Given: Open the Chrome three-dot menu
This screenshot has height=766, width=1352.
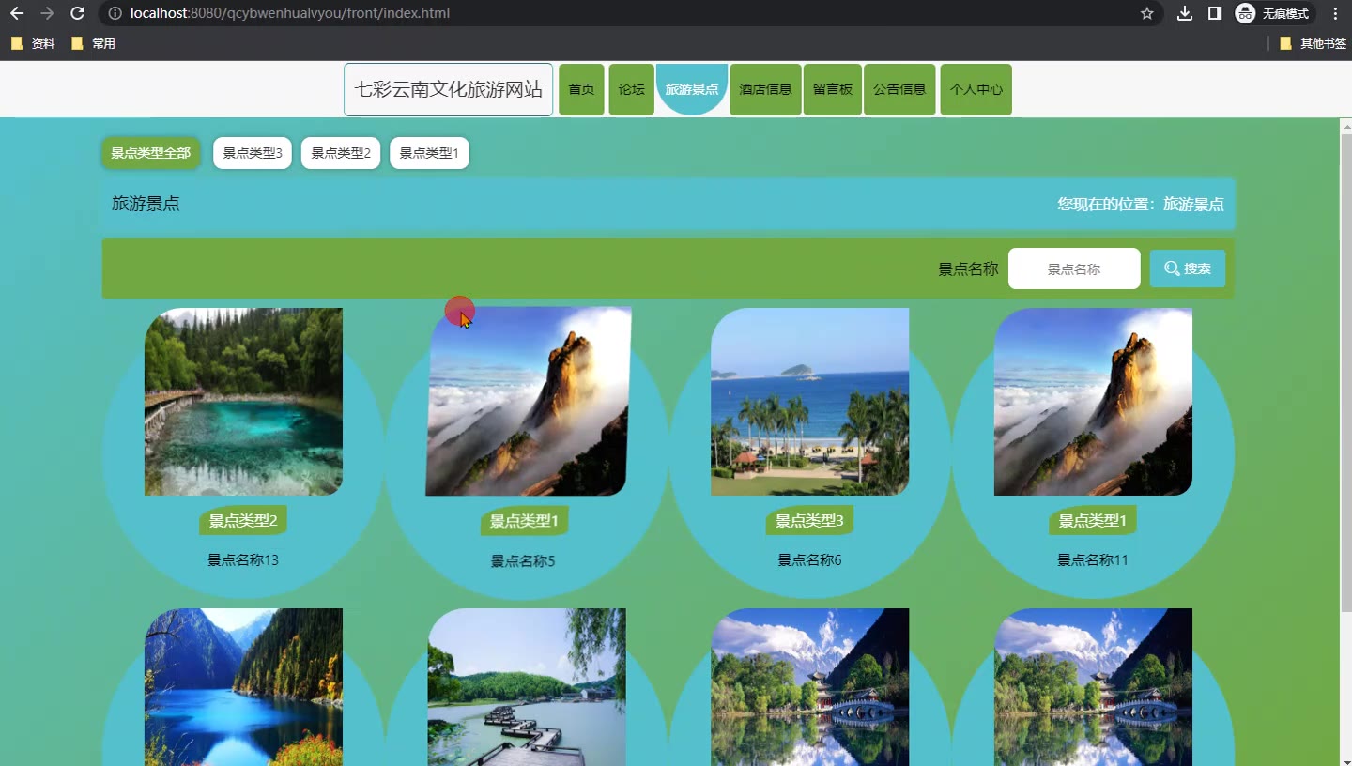Looking at the screenshot, I should click(x=1336, y=13).
